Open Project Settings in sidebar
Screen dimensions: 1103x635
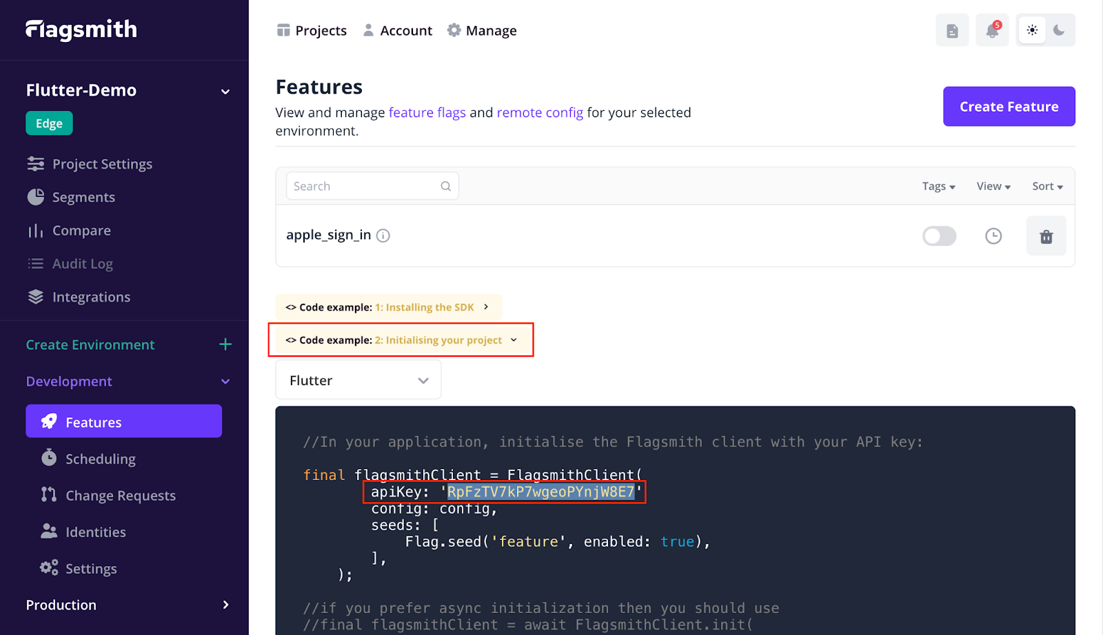click(90, 164)
